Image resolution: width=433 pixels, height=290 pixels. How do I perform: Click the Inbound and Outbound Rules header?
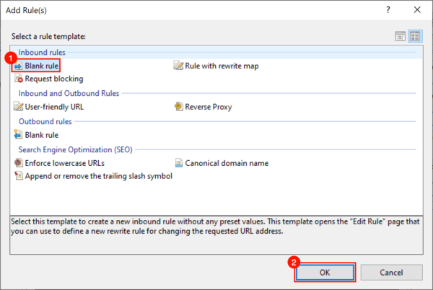(x=69, y=93)
